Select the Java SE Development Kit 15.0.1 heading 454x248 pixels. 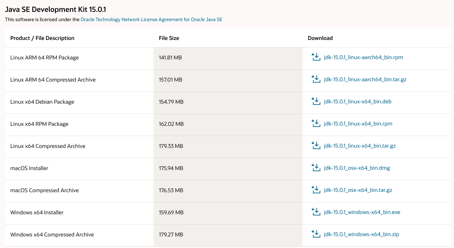pyautogui.click(x=56, y=9)
